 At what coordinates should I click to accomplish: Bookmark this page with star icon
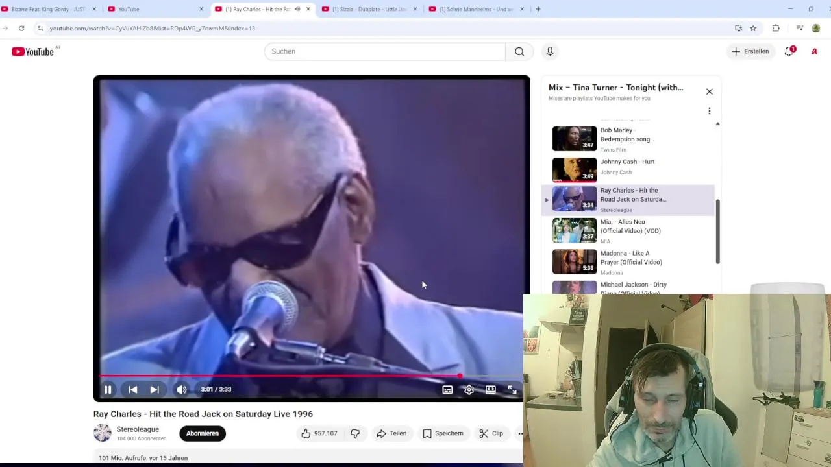(753, 29)
